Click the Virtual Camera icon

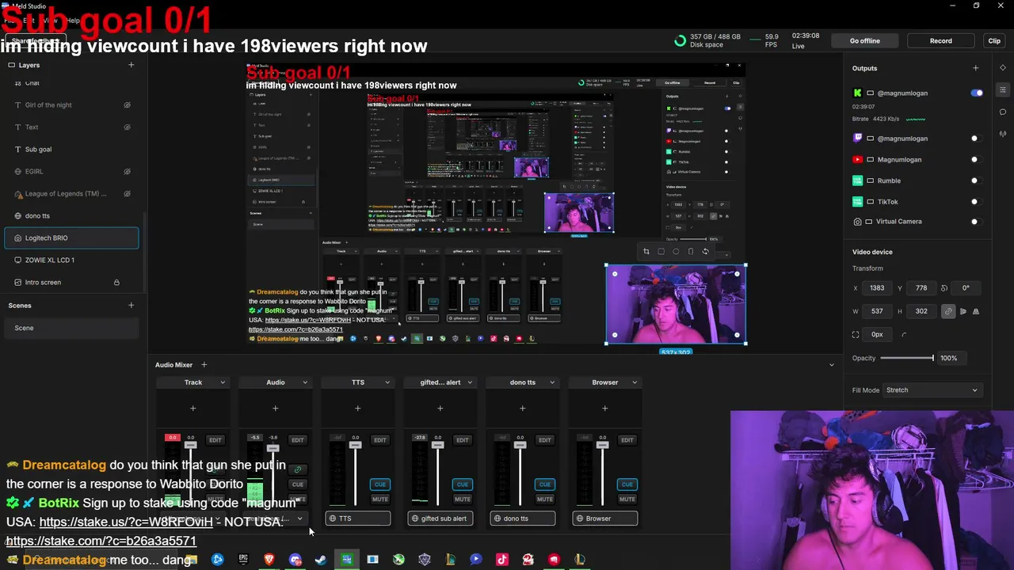point(857,222)
